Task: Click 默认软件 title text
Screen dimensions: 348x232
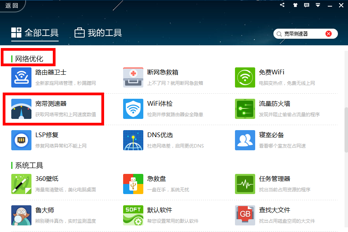Action: pyautogui.click(x=160, y=210)
